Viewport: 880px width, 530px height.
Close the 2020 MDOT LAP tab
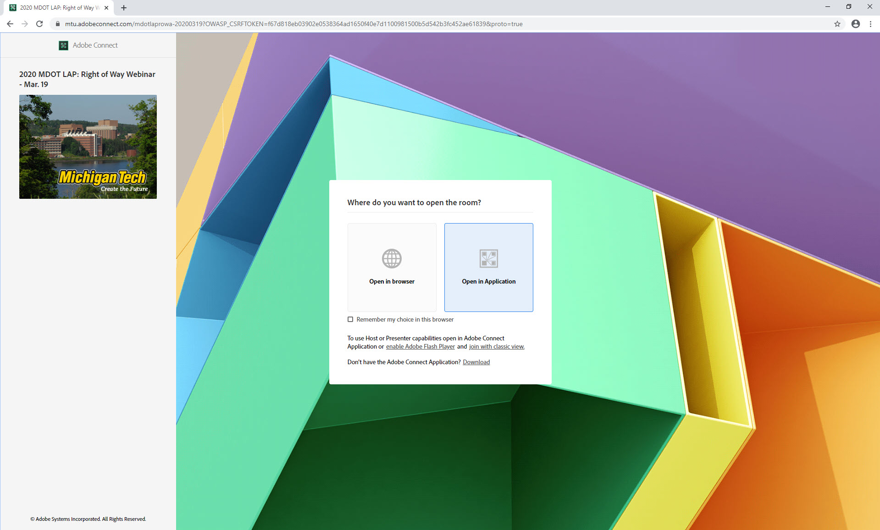(x=106, y=8)
